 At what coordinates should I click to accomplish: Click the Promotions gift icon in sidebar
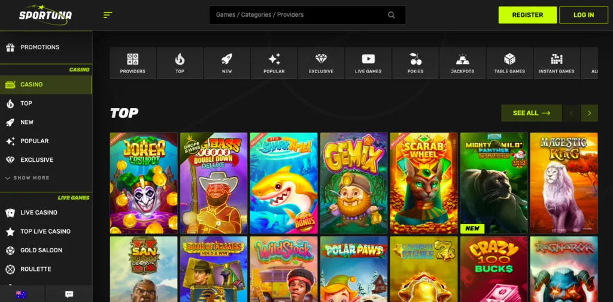(x=10, y=47)
